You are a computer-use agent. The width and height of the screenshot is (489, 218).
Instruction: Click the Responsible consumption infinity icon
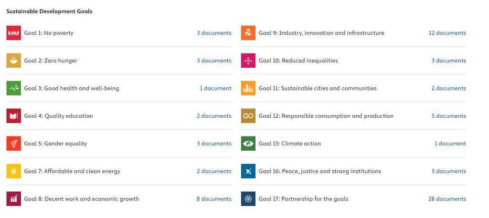pyautogui.click(x=248, y=116)
